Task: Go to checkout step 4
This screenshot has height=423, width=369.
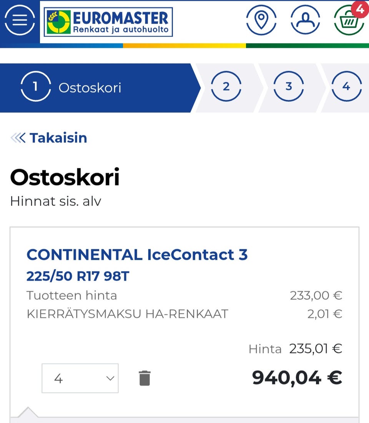Action: [x=346, y=87]
